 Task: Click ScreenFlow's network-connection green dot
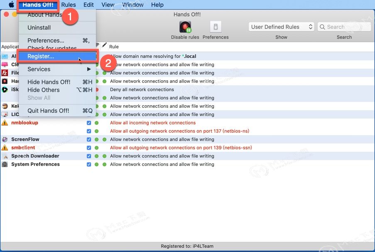click(97, 139)
